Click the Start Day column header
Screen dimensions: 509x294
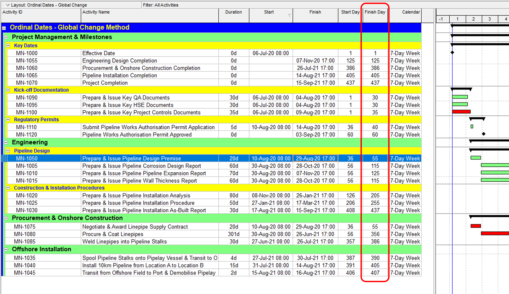click(350, 16)
